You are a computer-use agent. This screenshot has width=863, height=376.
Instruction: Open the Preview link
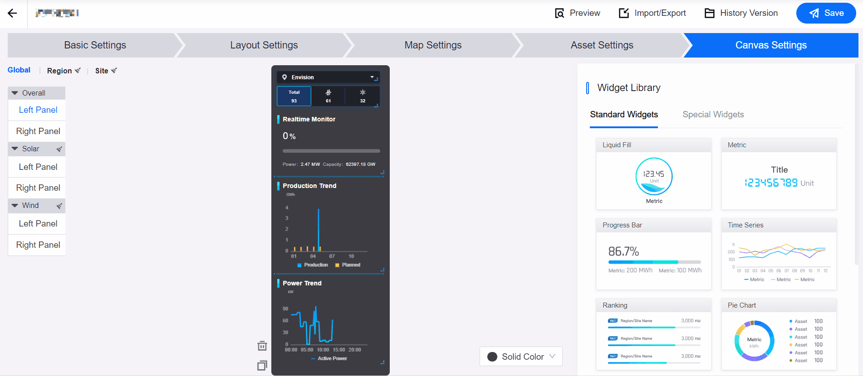[x=578, y=13]
